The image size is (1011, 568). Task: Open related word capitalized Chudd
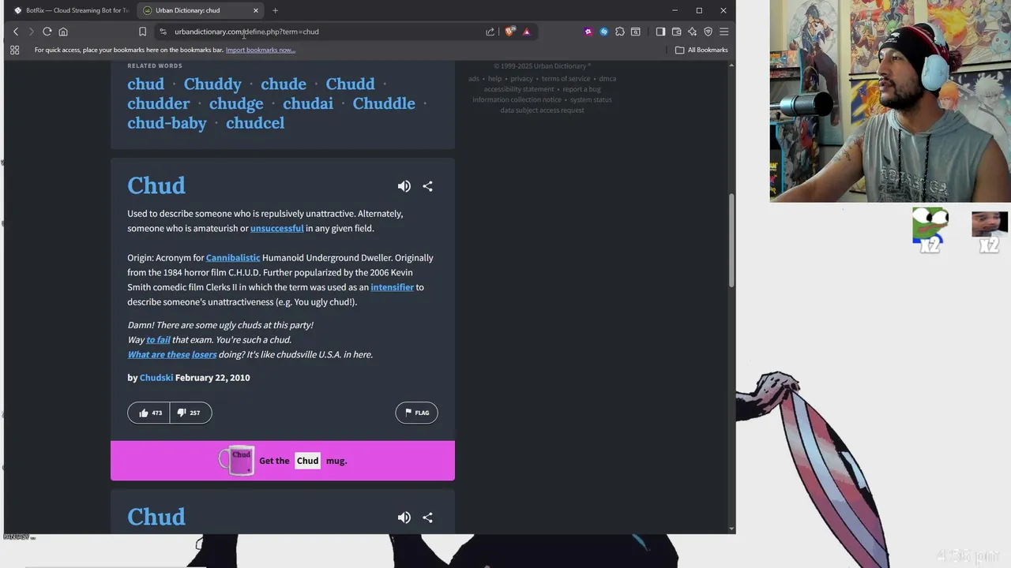350,84
